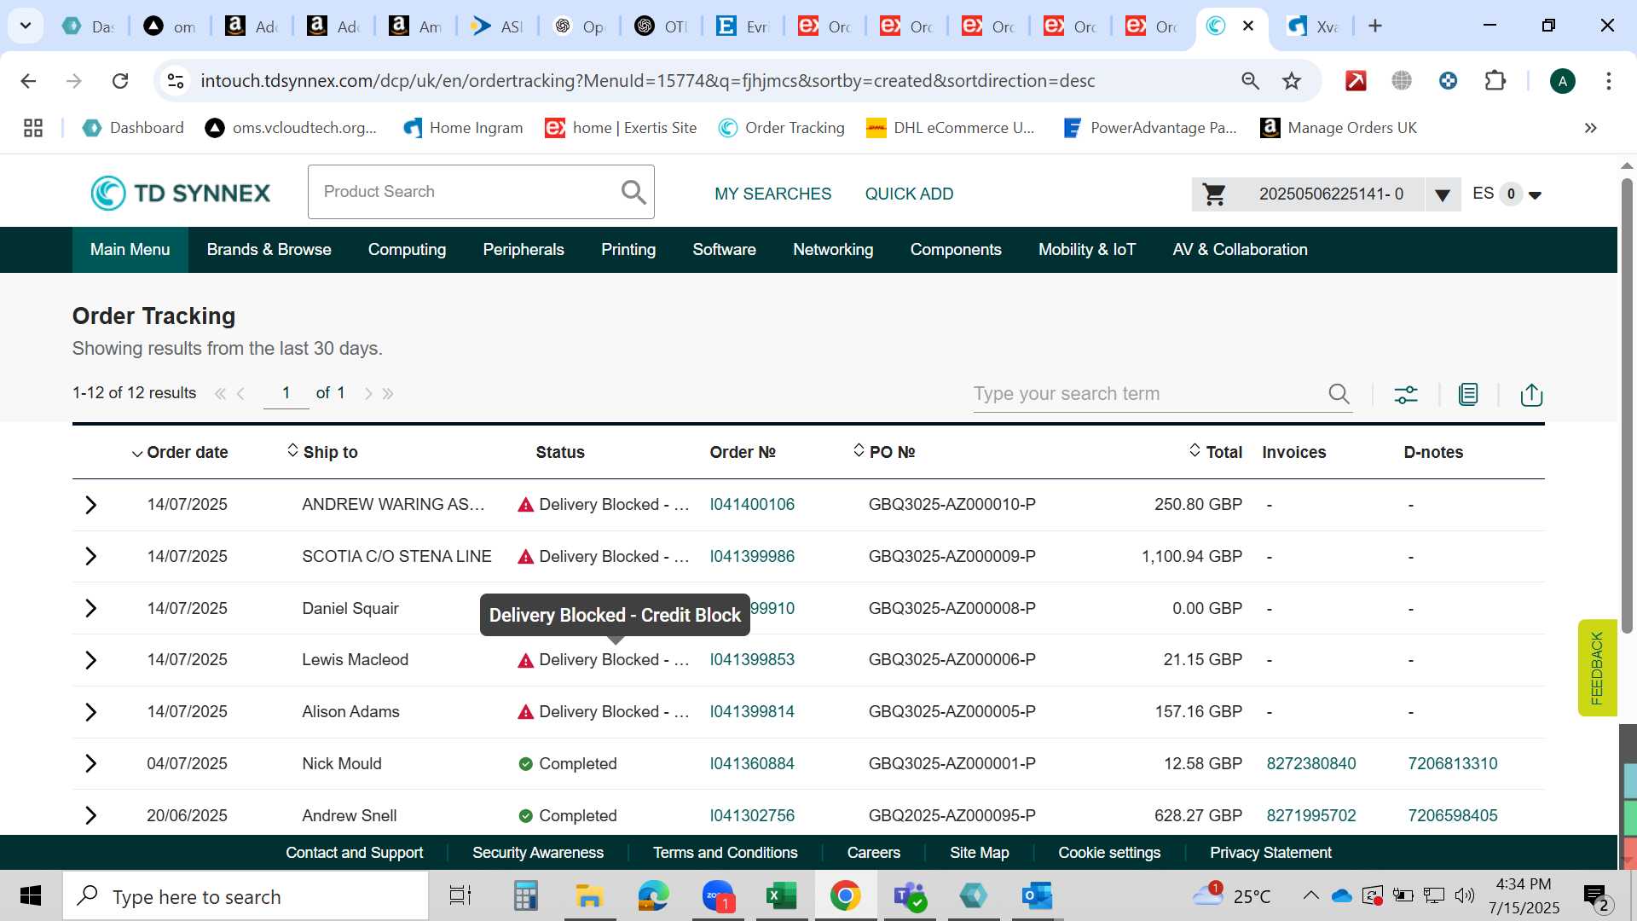Viewport: 1637px width, 921px height.
Task: Open Chrome three-dot menu
Action: [1608, 81]
